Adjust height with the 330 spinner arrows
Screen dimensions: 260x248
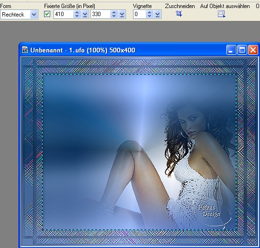(x=114, y=14)
